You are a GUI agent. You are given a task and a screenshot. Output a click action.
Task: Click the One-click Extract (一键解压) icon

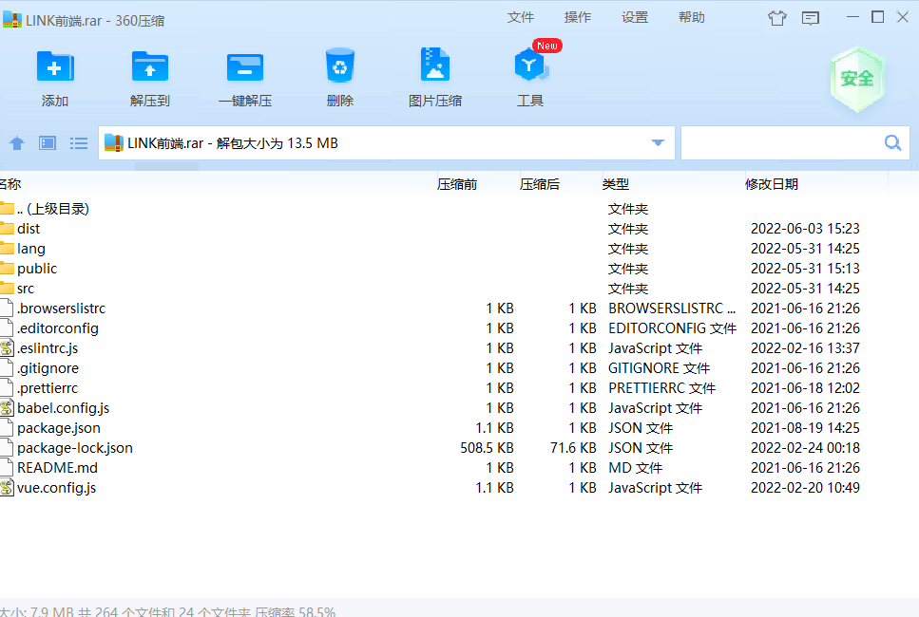coord(245,66)
